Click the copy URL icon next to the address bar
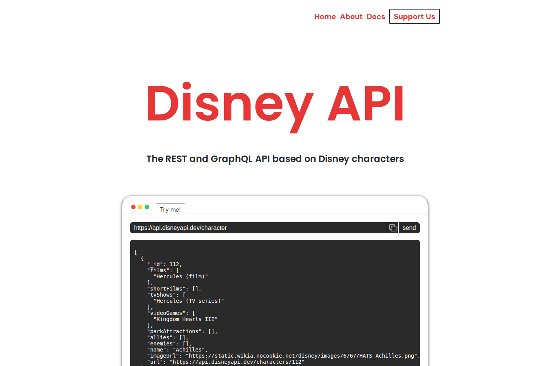This screenshot has width=550, height=366. coord(393,228)
